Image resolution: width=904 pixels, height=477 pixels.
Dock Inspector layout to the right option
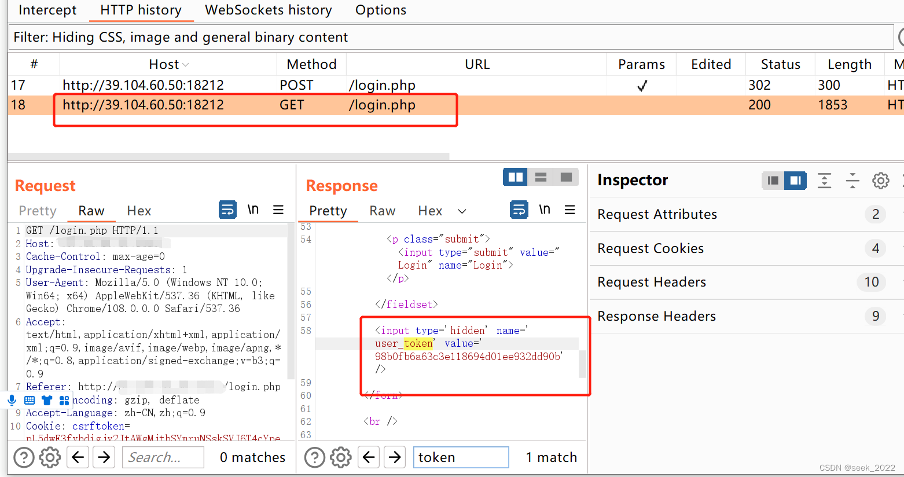pyautogui.click(x=795, y=181)
